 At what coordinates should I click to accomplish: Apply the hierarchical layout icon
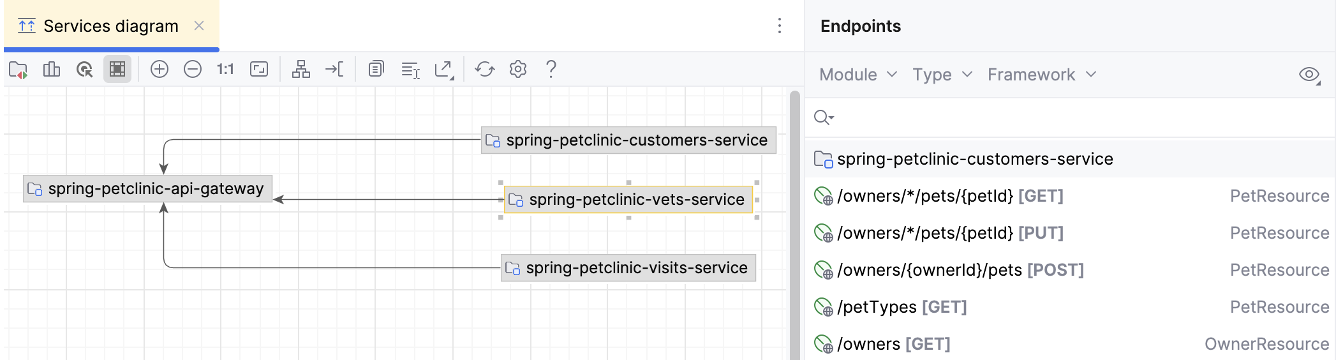pos(301,69)
